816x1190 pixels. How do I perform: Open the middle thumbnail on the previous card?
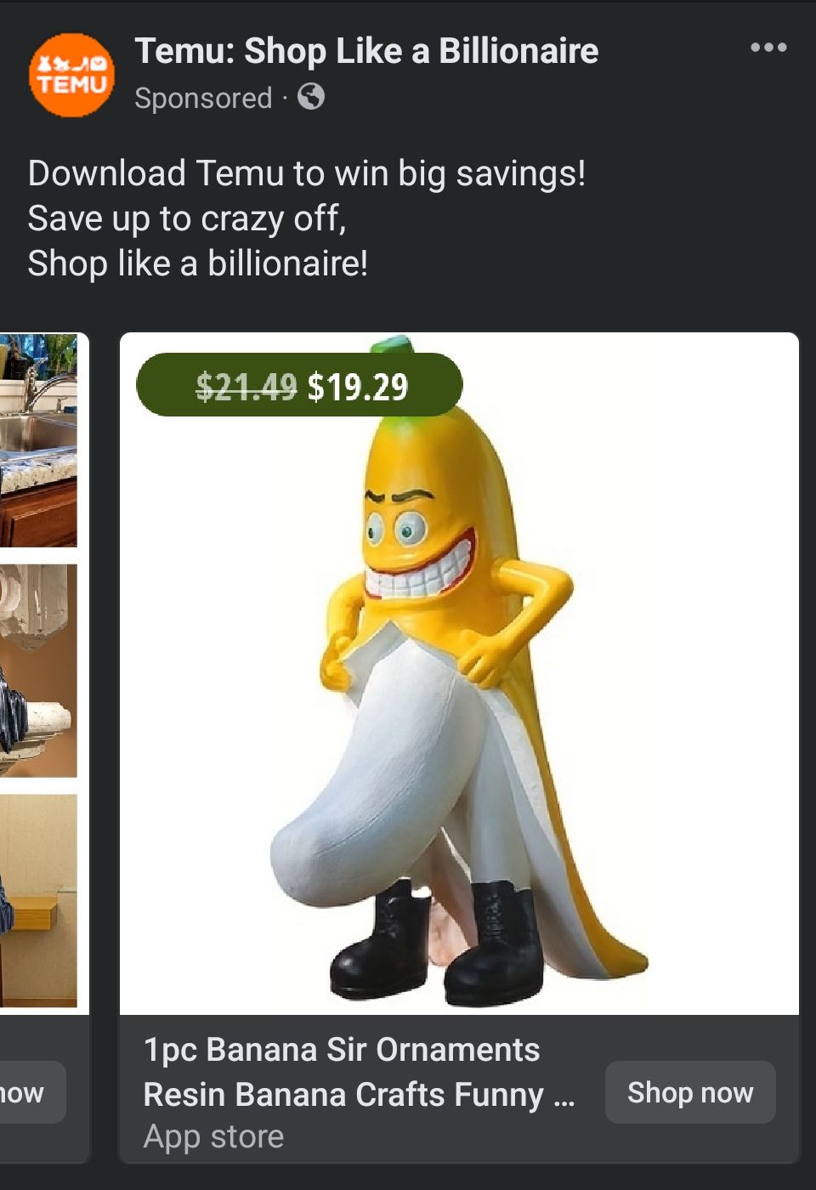tap(38, 670)
